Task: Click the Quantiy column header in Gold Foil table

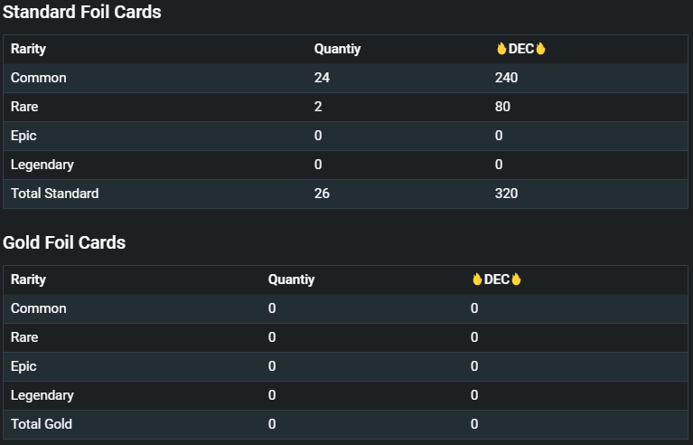Action: click(292, 279)
